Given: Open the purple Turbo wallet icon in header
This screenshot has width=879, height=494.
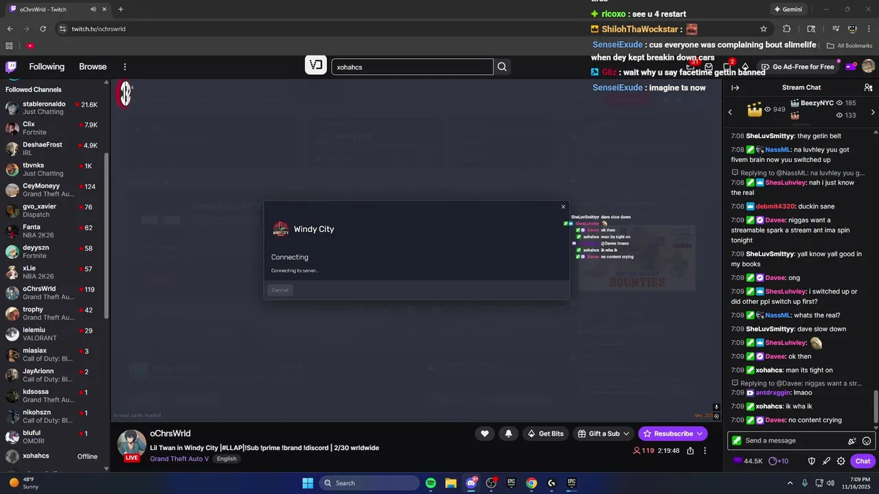Looking at the screenshot, I should [x=850, y=67].
